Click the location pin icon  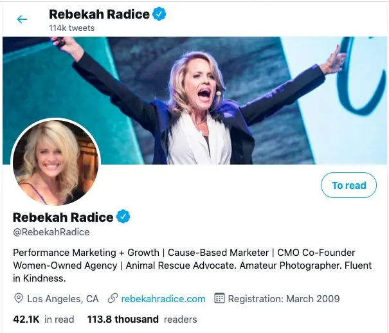(x=19, y=298)
